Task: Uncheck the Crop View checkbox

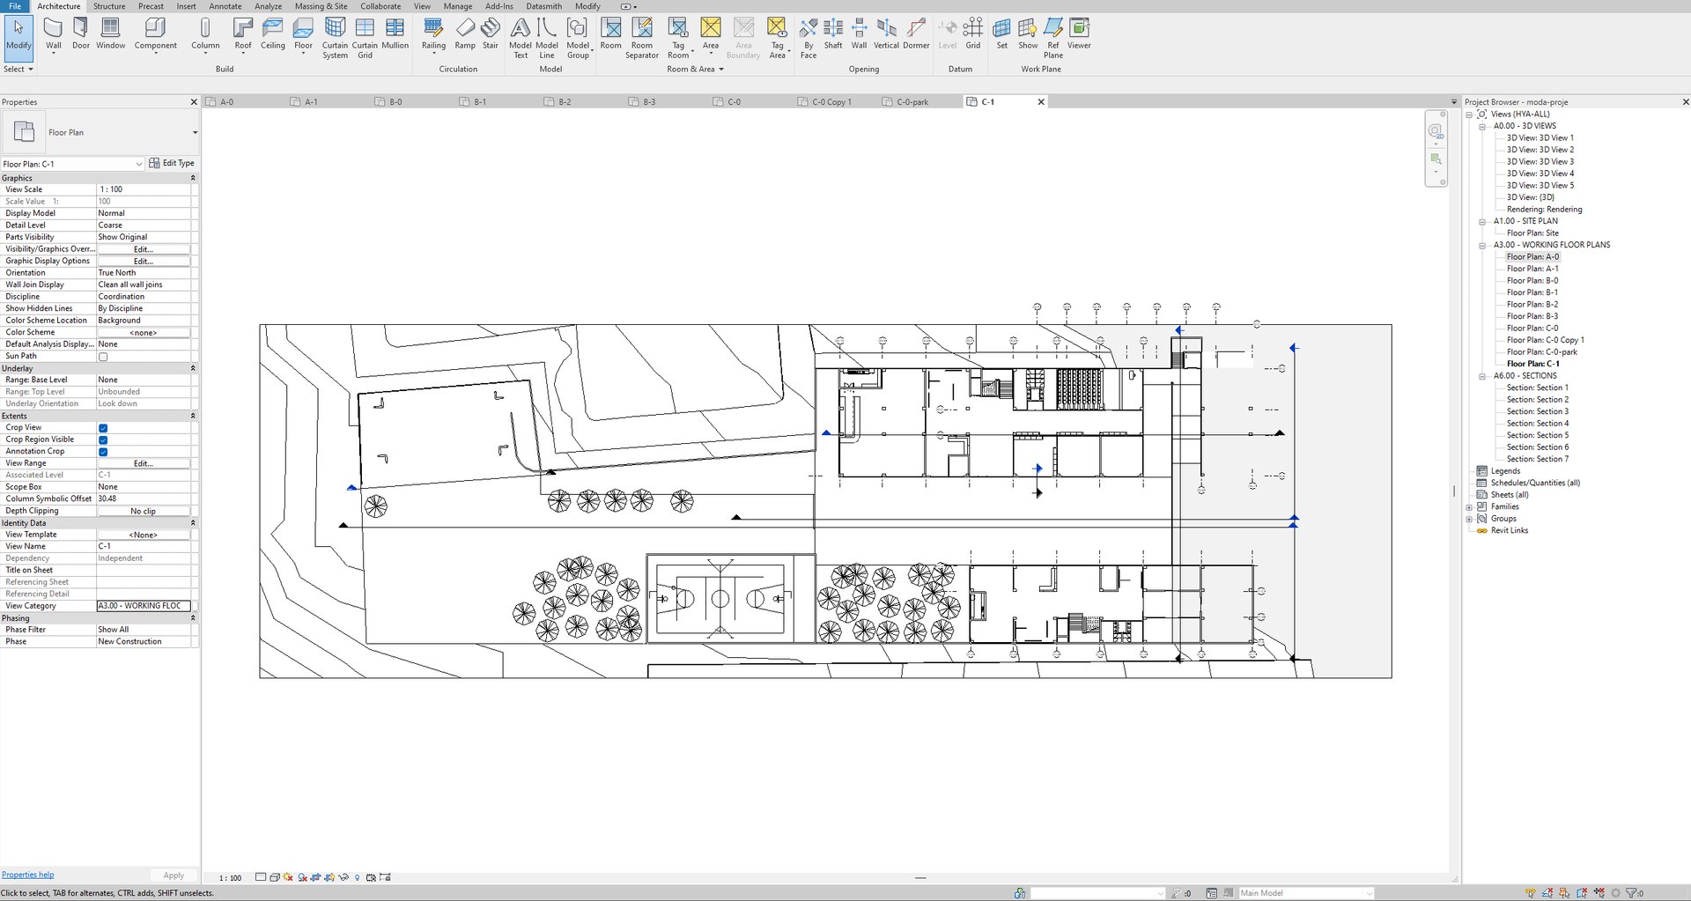Action: (x=103, y=428)
